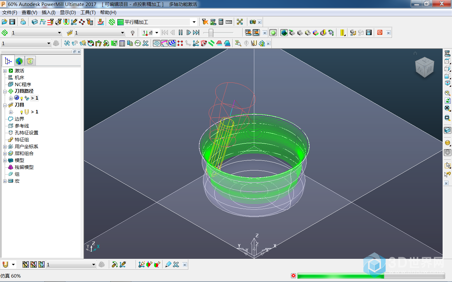The image size is (452, 282).
Task: Switch to the explorer tree tab
Action: pos(8,61)
